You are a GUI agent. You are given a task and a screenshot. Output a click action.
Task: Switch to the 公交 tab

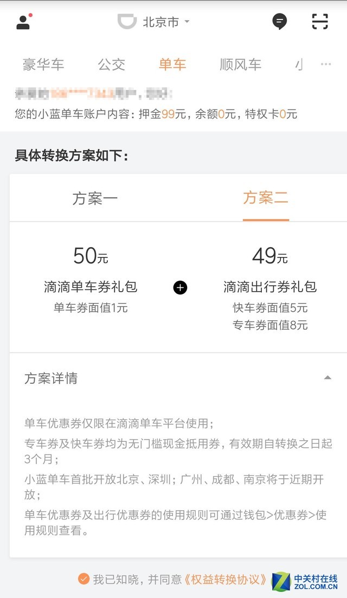(112, 65)
